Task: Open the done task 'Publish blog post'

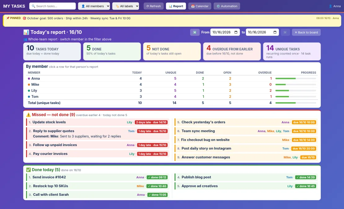Action: click(246, 177)
